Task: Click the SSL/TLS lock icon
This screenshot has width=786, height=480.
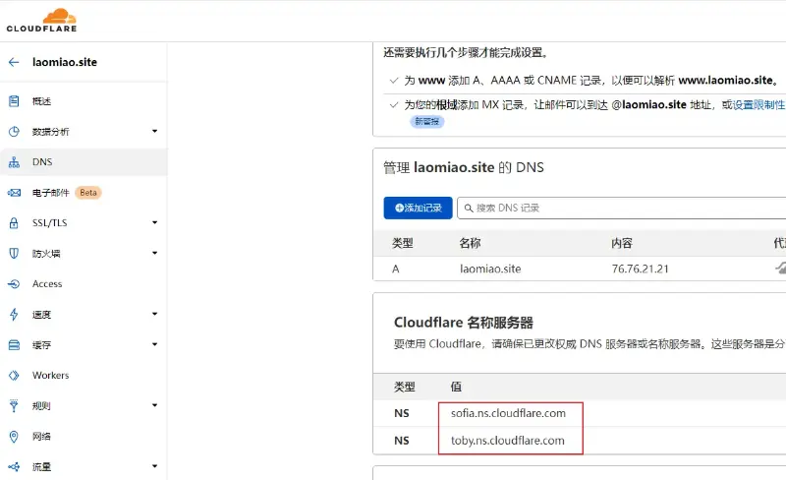Action: pos(14,223)
